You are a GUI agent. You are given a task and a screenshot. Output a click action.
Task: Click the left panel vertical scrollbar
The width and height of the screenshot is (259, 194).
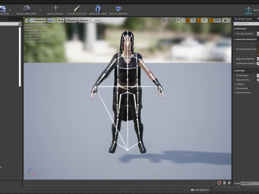point(20,57)
